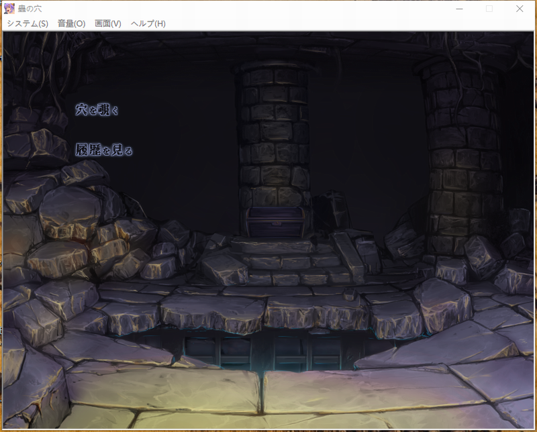Close the 蟲の穴 window
The image size is (537, 432).
coord(520,9)
